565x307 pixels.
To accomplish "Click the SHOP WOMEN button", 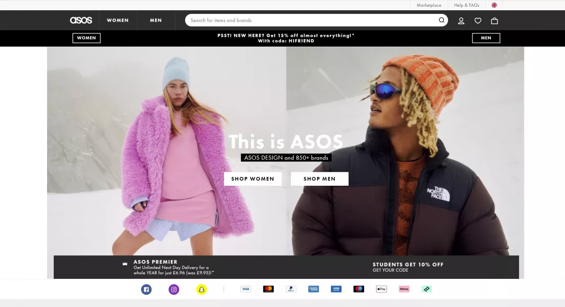I will click(x=253, y=179).
